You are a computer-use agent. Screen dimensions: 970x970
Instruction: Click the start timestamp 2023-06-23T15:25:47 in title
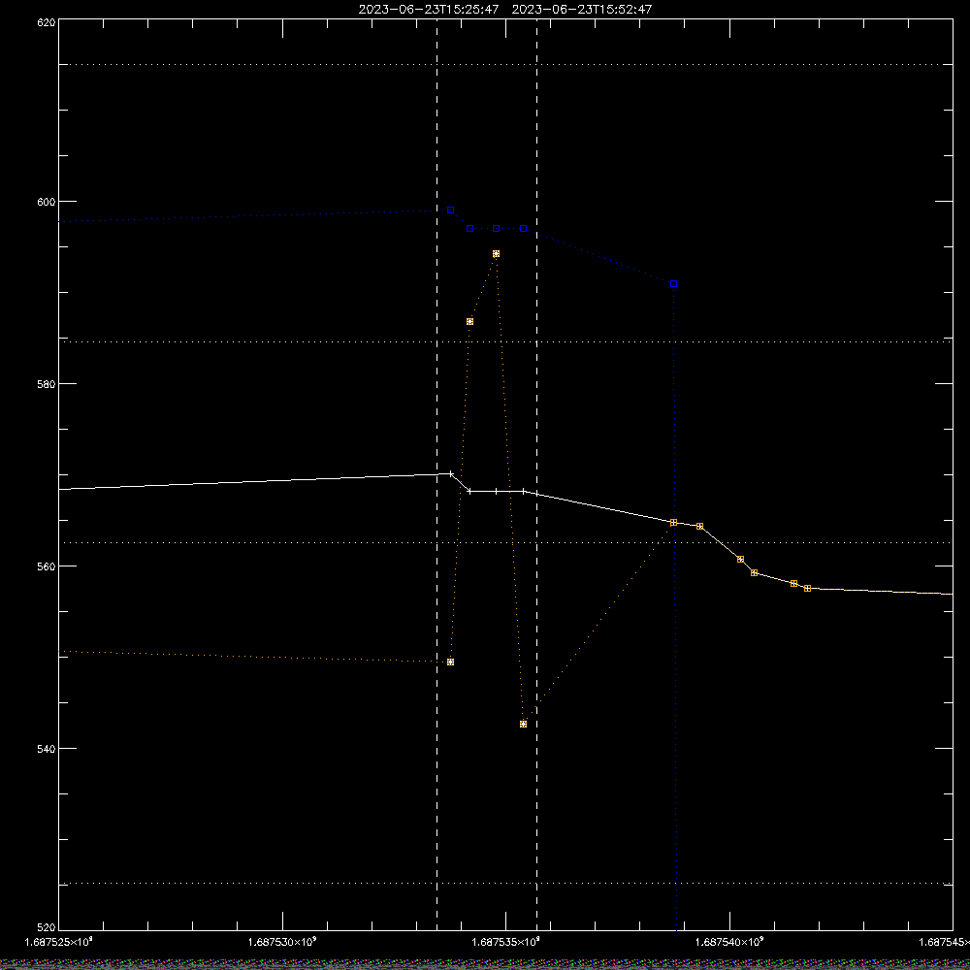tap(429, 10)
